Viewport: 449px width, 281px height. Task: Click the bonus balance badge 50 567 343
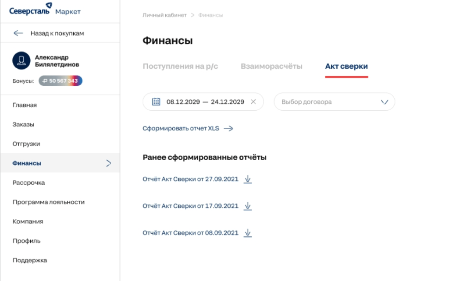click(x=61, y=81)
